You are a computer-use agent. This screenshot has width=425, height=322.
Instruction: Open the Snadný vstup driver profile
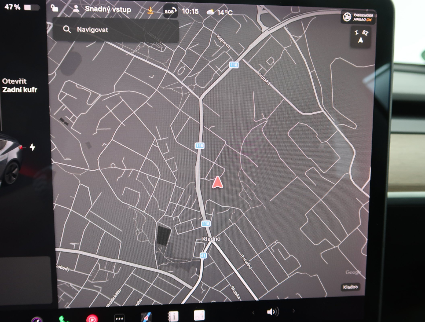click(102, 9)
